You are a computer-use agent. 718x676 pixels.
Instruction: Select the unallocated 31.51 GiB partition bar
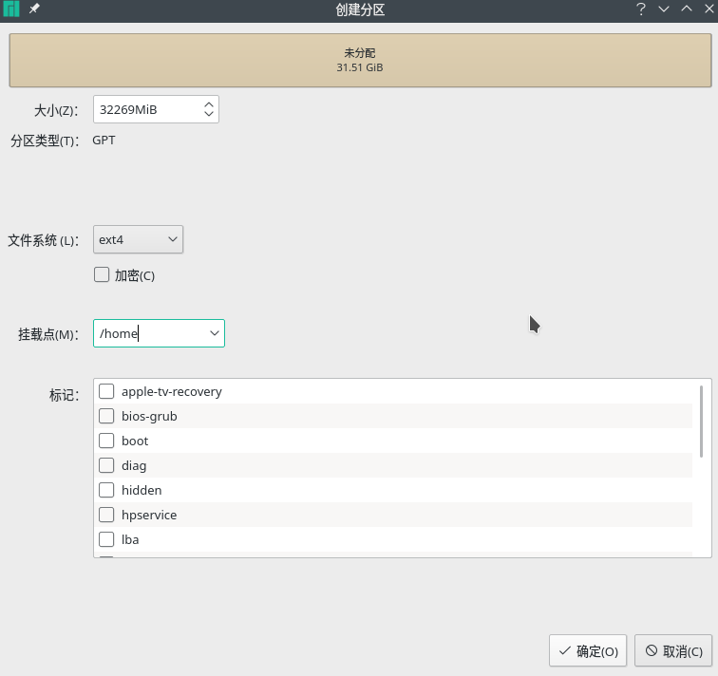tap(360, 60)
